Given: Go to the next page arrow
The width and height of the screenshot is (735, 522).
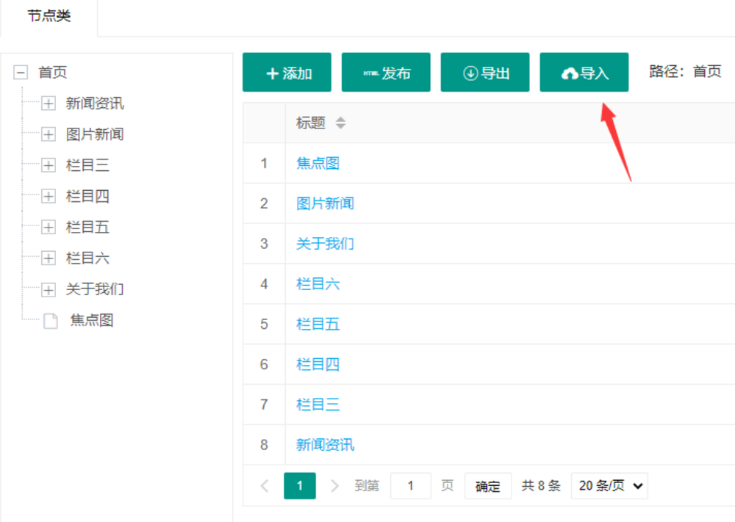Looking at the screenshot, I should click(334, 485).
